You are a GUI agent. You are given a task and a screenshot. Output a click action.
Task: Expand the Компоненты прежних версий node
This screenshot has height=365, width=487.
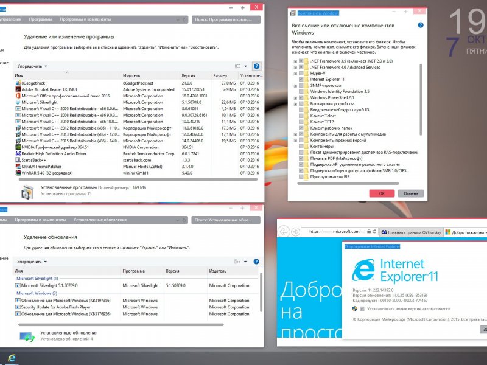point(295,141)
